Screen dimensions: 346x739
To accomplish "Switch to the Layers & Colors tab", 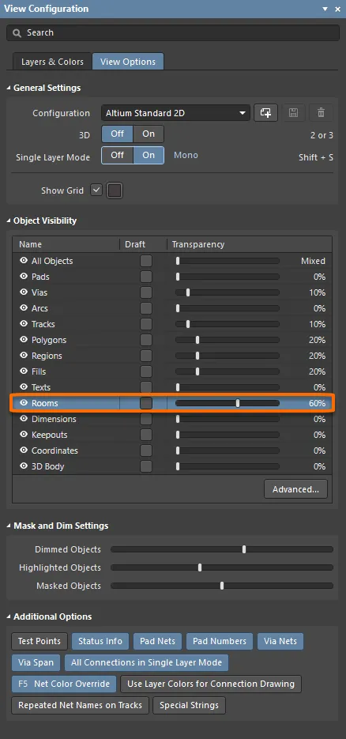I will [52, 62].
